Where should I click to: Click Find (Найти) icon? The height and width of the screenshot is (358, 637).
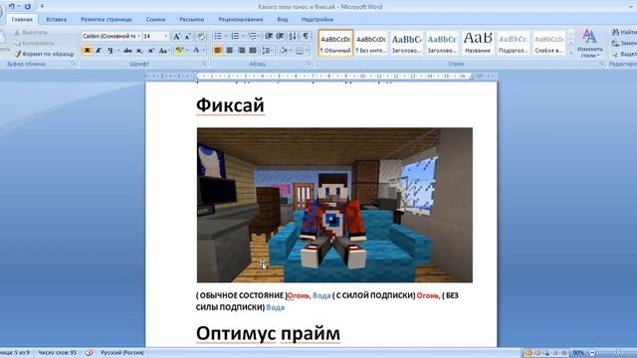click(x=616, y=32)
